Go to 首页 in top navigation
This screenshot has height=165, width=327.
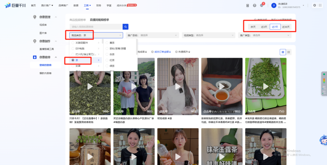click(33, 5)
